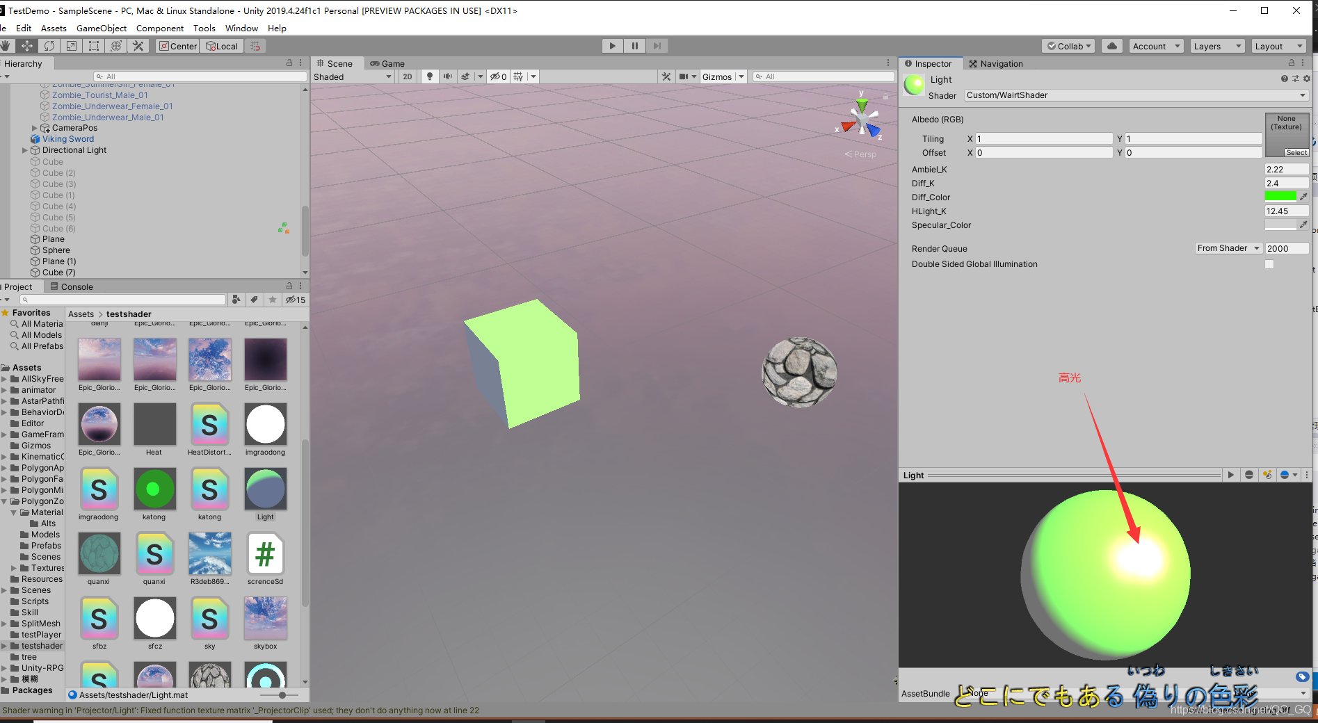Select the Rotate tool
Viewport: 1318px width, 723px height.
coord(49,46)
